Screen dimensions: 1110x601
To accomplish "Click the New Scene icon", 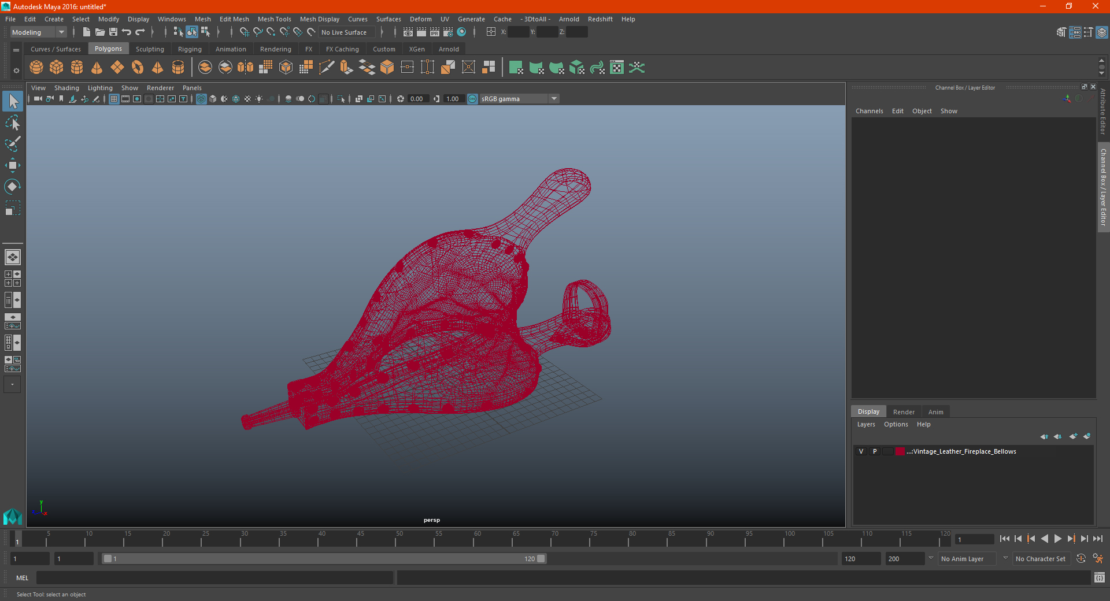I will coord(87,32).
